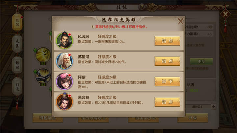237x133 pixels.
Task: Switch to the 技能 lantern tab
Action: point(17,22)
